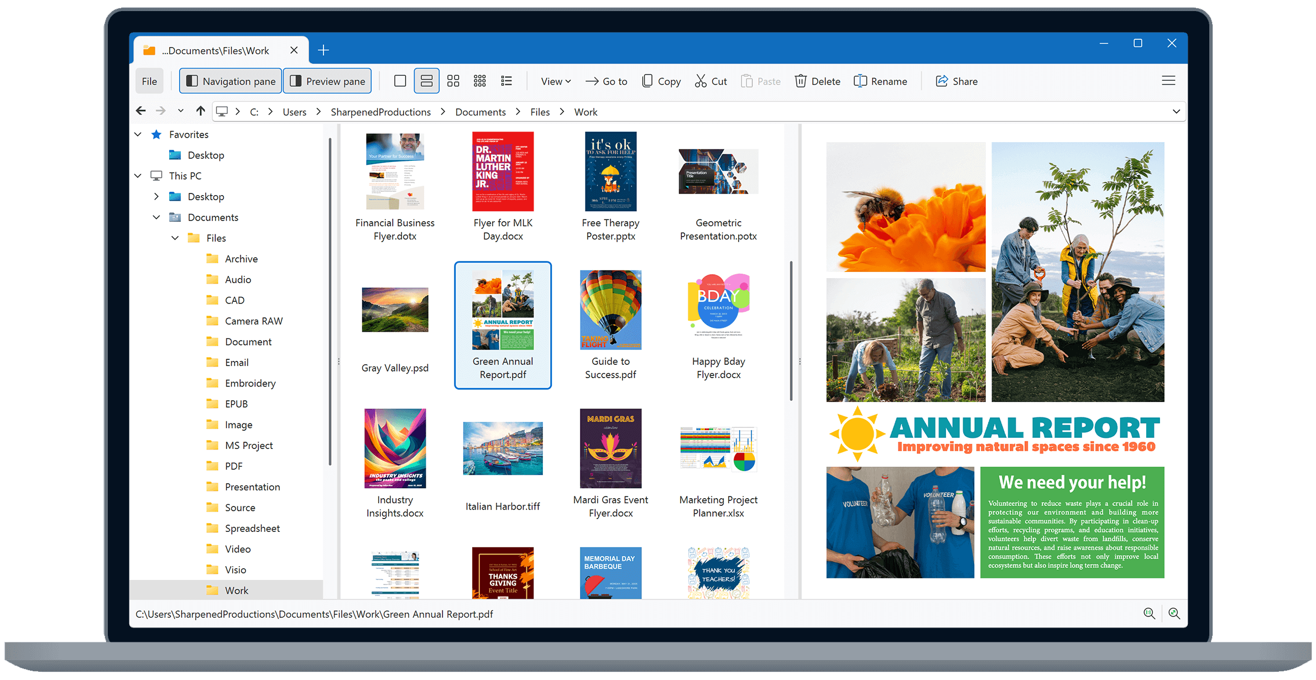
Task: Open the address bar dropdown on the right
Action: coord(1177,111)
